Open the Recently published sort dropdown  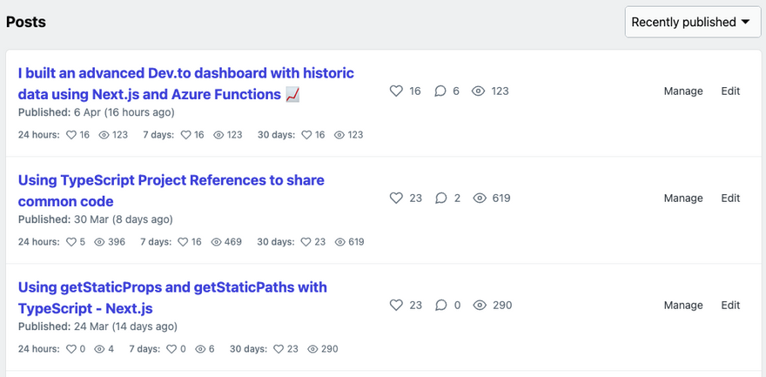click(x=693, y=22)
